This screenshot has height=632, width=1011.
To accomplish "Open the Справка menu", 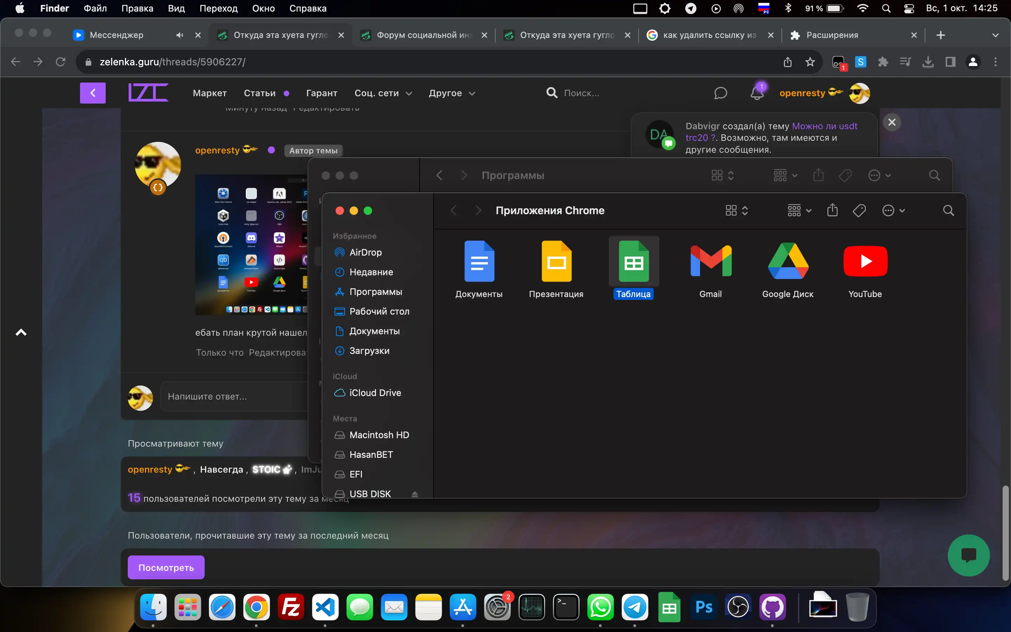I will click(x=308, y=8).
